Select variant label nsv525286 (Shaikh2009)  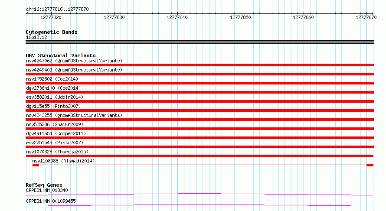tap(55, 124)
